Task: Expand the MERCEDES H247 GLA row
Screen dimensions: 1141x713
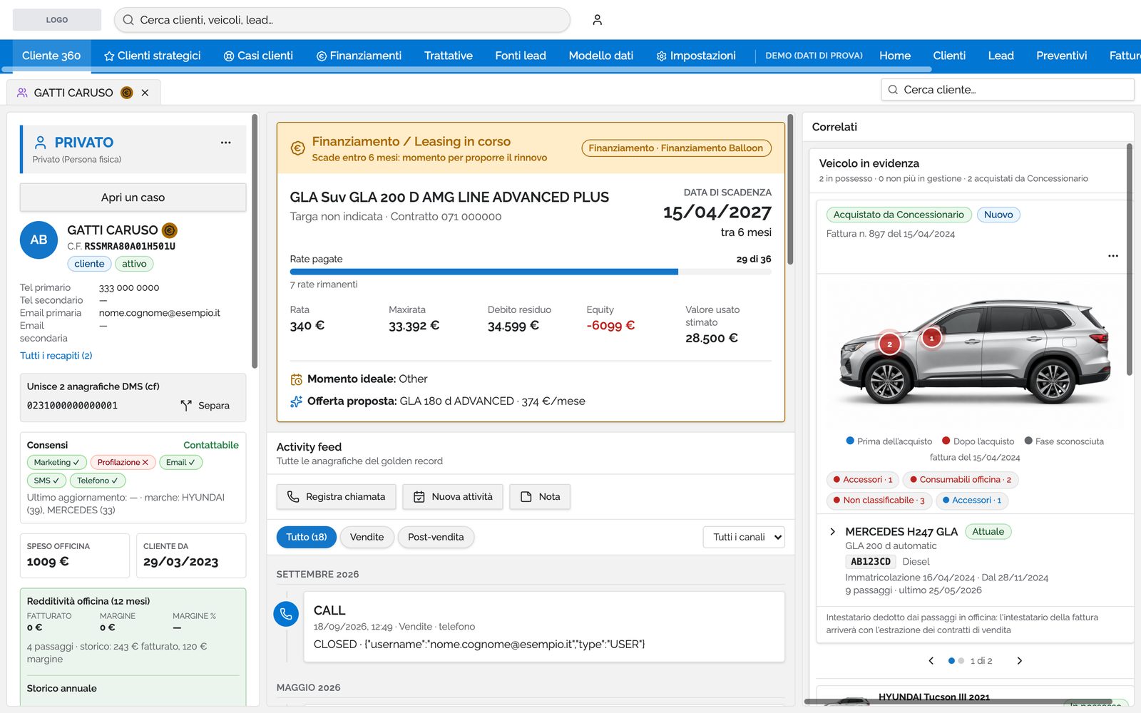Action: pos(832,532)
